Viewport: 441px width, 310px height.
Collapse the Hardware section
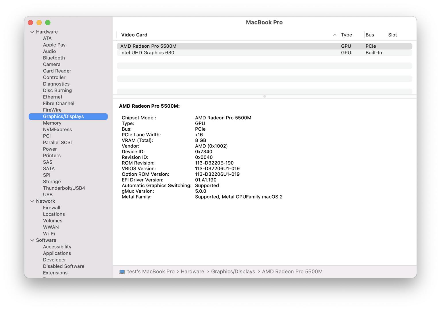pos(32,32)
